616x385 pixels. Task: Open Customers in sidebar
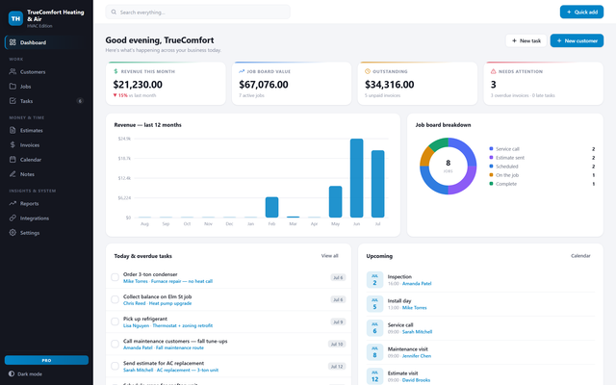tap(46, 72)
